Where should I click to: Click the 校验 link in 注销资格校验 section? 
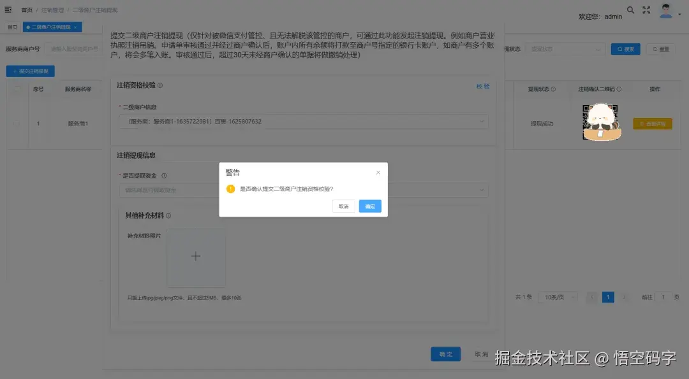483,84
